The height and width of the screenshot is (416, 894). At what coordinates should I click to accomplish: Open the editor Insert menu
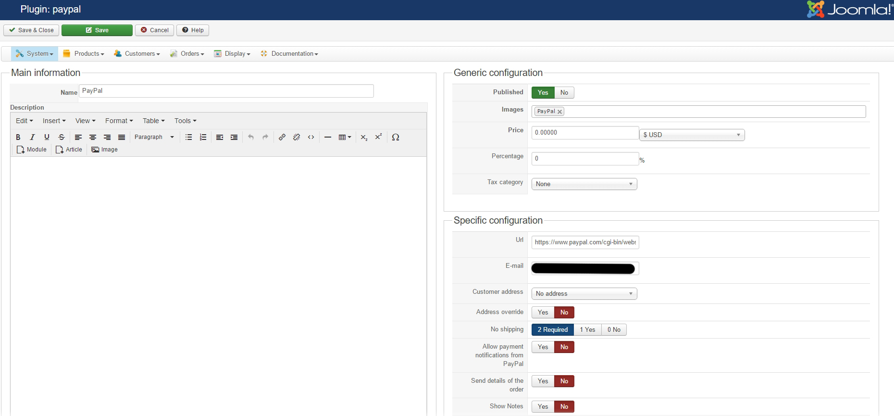click(x=54, y=121)
